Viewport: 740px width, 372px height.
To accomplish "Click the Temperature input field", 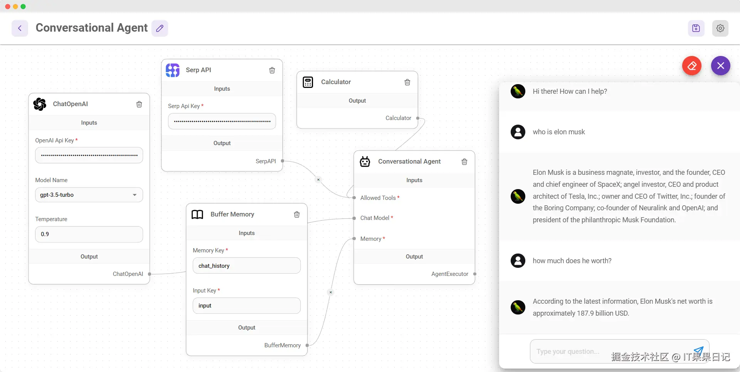I will coord(89,234).
